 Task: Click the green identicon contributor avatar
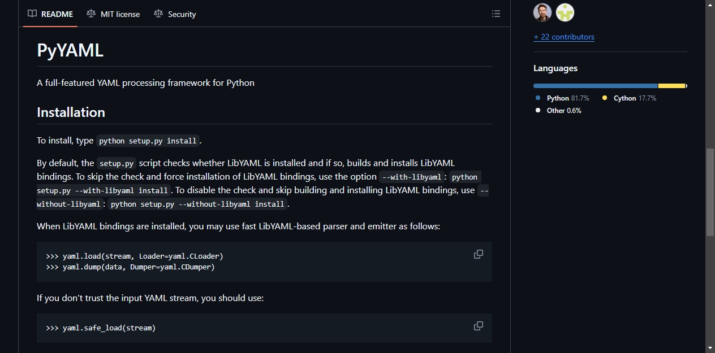tap(565, 12)
